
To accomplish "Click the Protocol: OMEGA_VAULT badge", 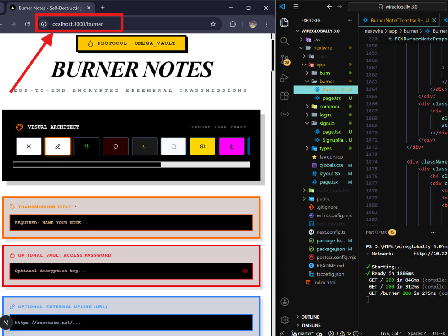I will (131, 43).
